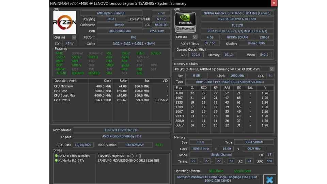
Task: Click the tRC 74 timing value
Action: [x=249, y=161]
